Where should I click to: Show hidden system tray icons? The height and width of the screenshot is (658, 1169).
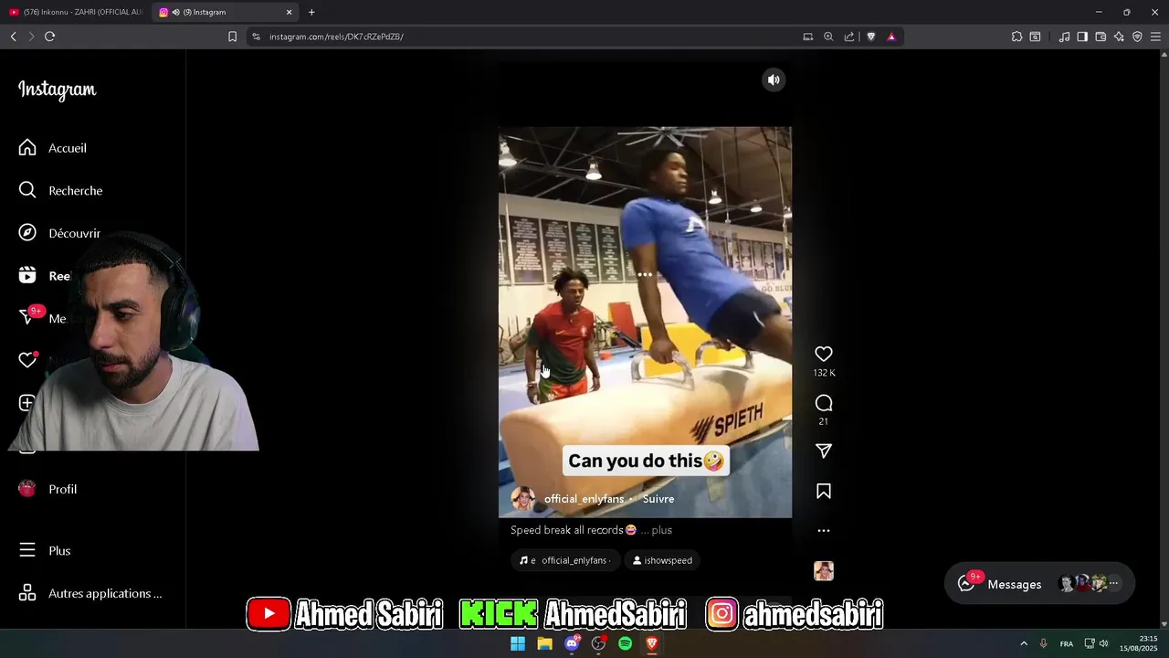pyautogui.click(x=1024, y=643)
